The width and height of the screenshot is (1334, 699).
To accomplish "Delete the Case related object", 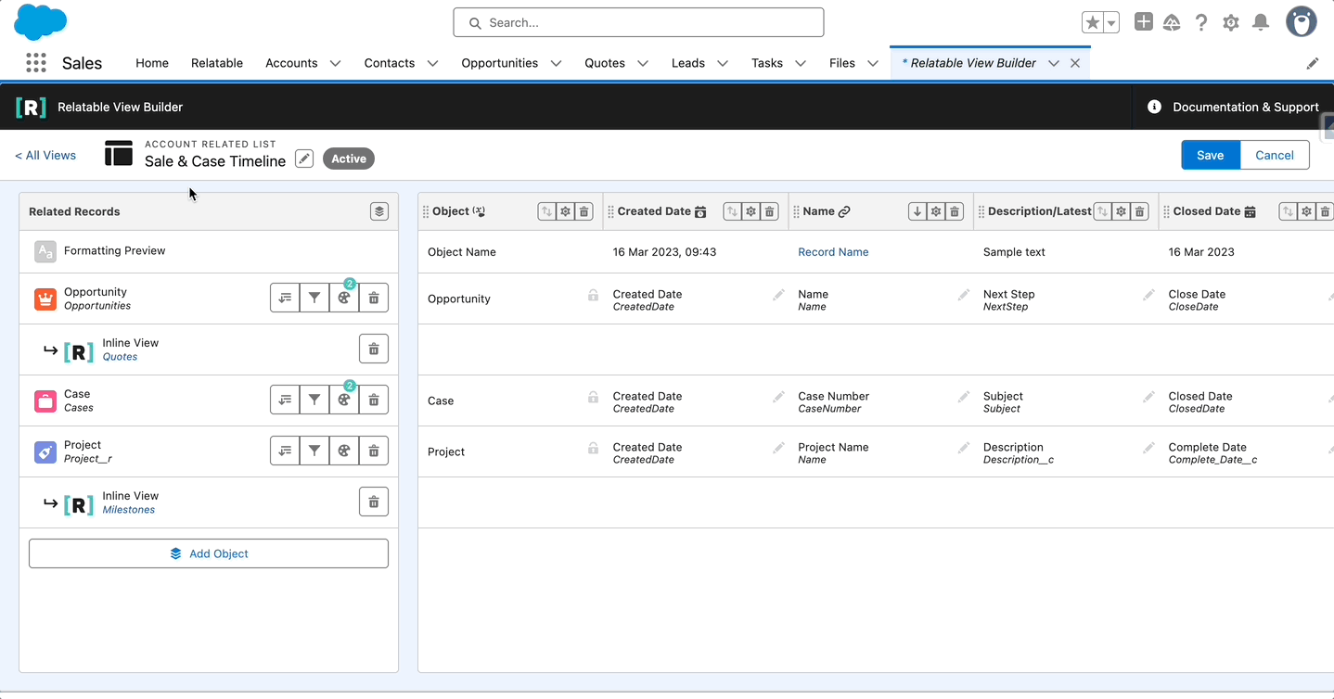I will (x=374, y=400).
